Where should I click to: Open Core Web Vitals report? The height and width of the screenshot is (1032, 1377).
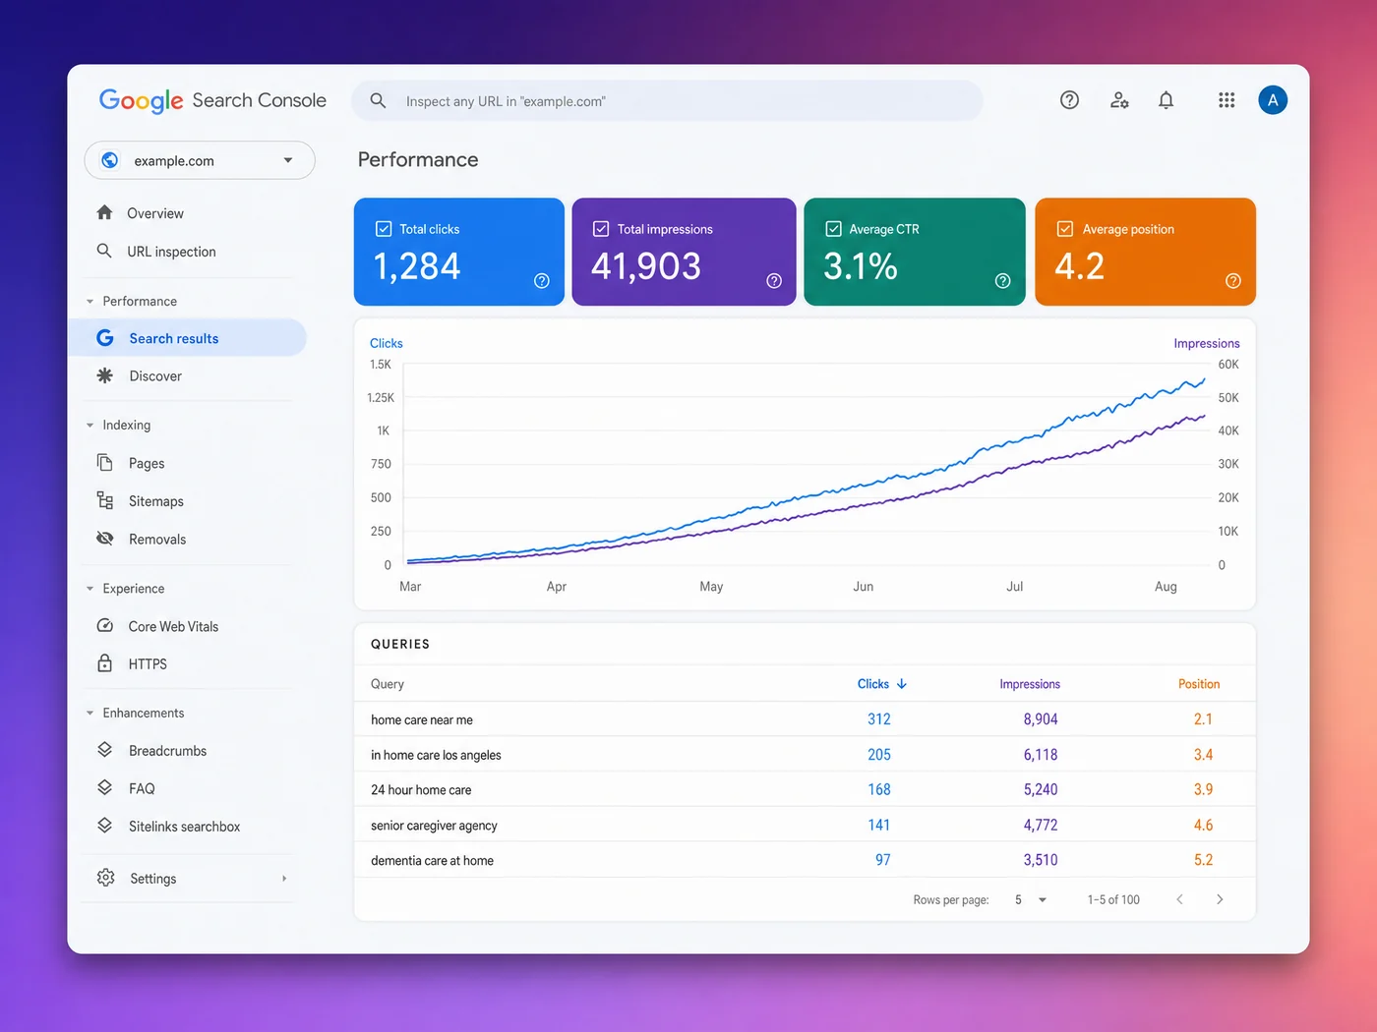pos(173,626)
